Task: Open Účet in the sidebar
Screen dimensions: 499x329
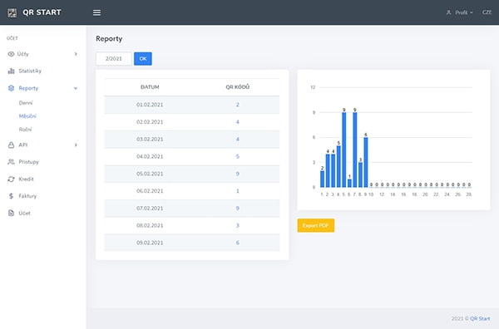Action: 24,213
